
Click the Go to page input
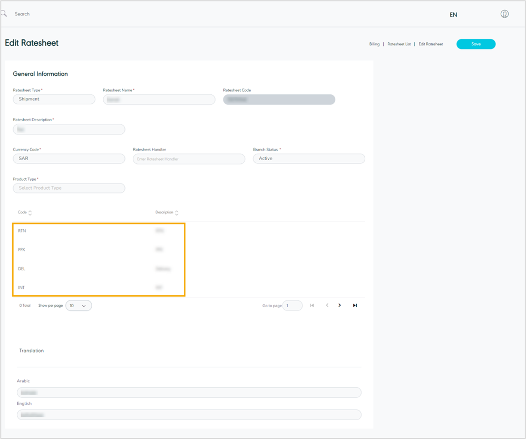click(293, 306)
